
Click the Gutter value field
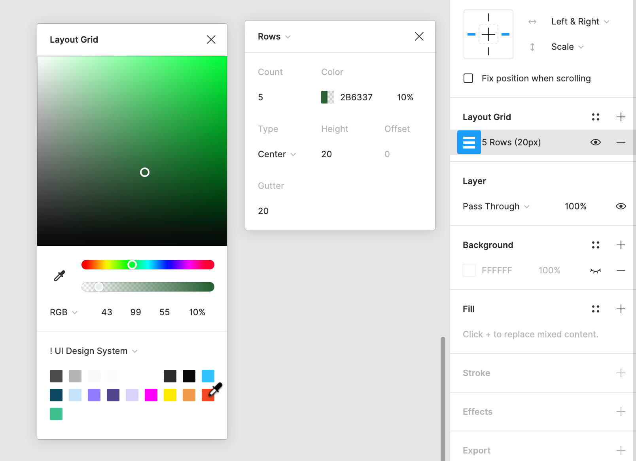click(x=263, y=211)
